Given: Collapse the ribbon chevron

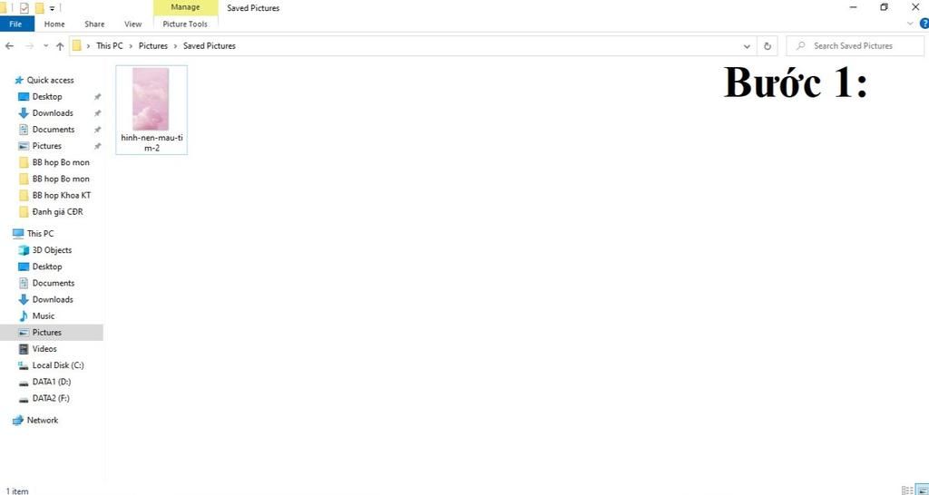Looking at the screenshot, I should point(911,24).
